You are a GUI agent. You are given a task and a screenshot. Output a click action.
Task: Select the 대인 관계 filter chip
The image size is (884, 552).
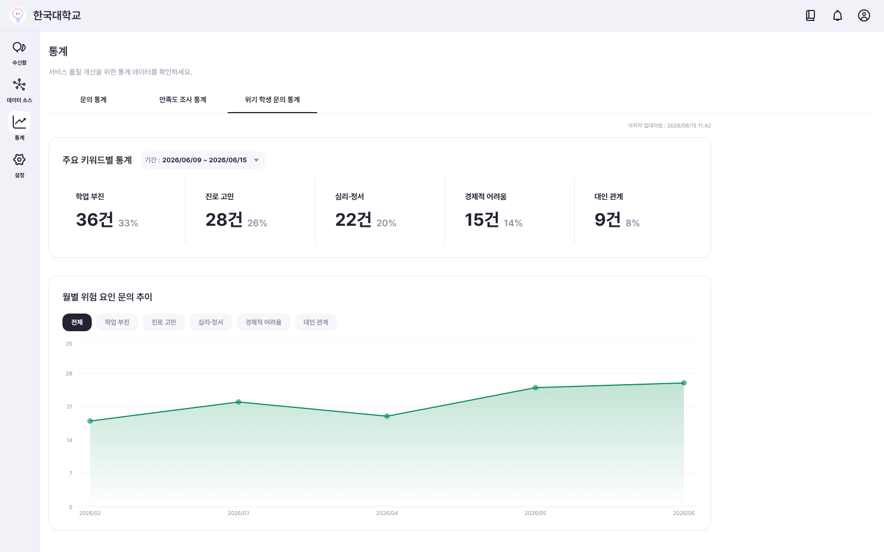(x=316, y=322)
